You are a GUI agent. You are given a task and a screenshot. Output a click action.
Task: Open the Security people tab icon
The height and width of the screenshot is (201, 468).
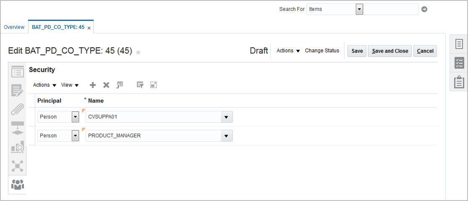[17, 184]
